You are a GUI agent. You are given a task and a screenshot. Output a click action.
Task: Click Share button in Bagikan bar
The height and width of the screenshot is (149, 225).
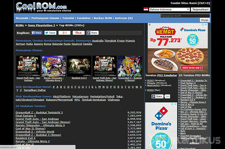point(92,33)
